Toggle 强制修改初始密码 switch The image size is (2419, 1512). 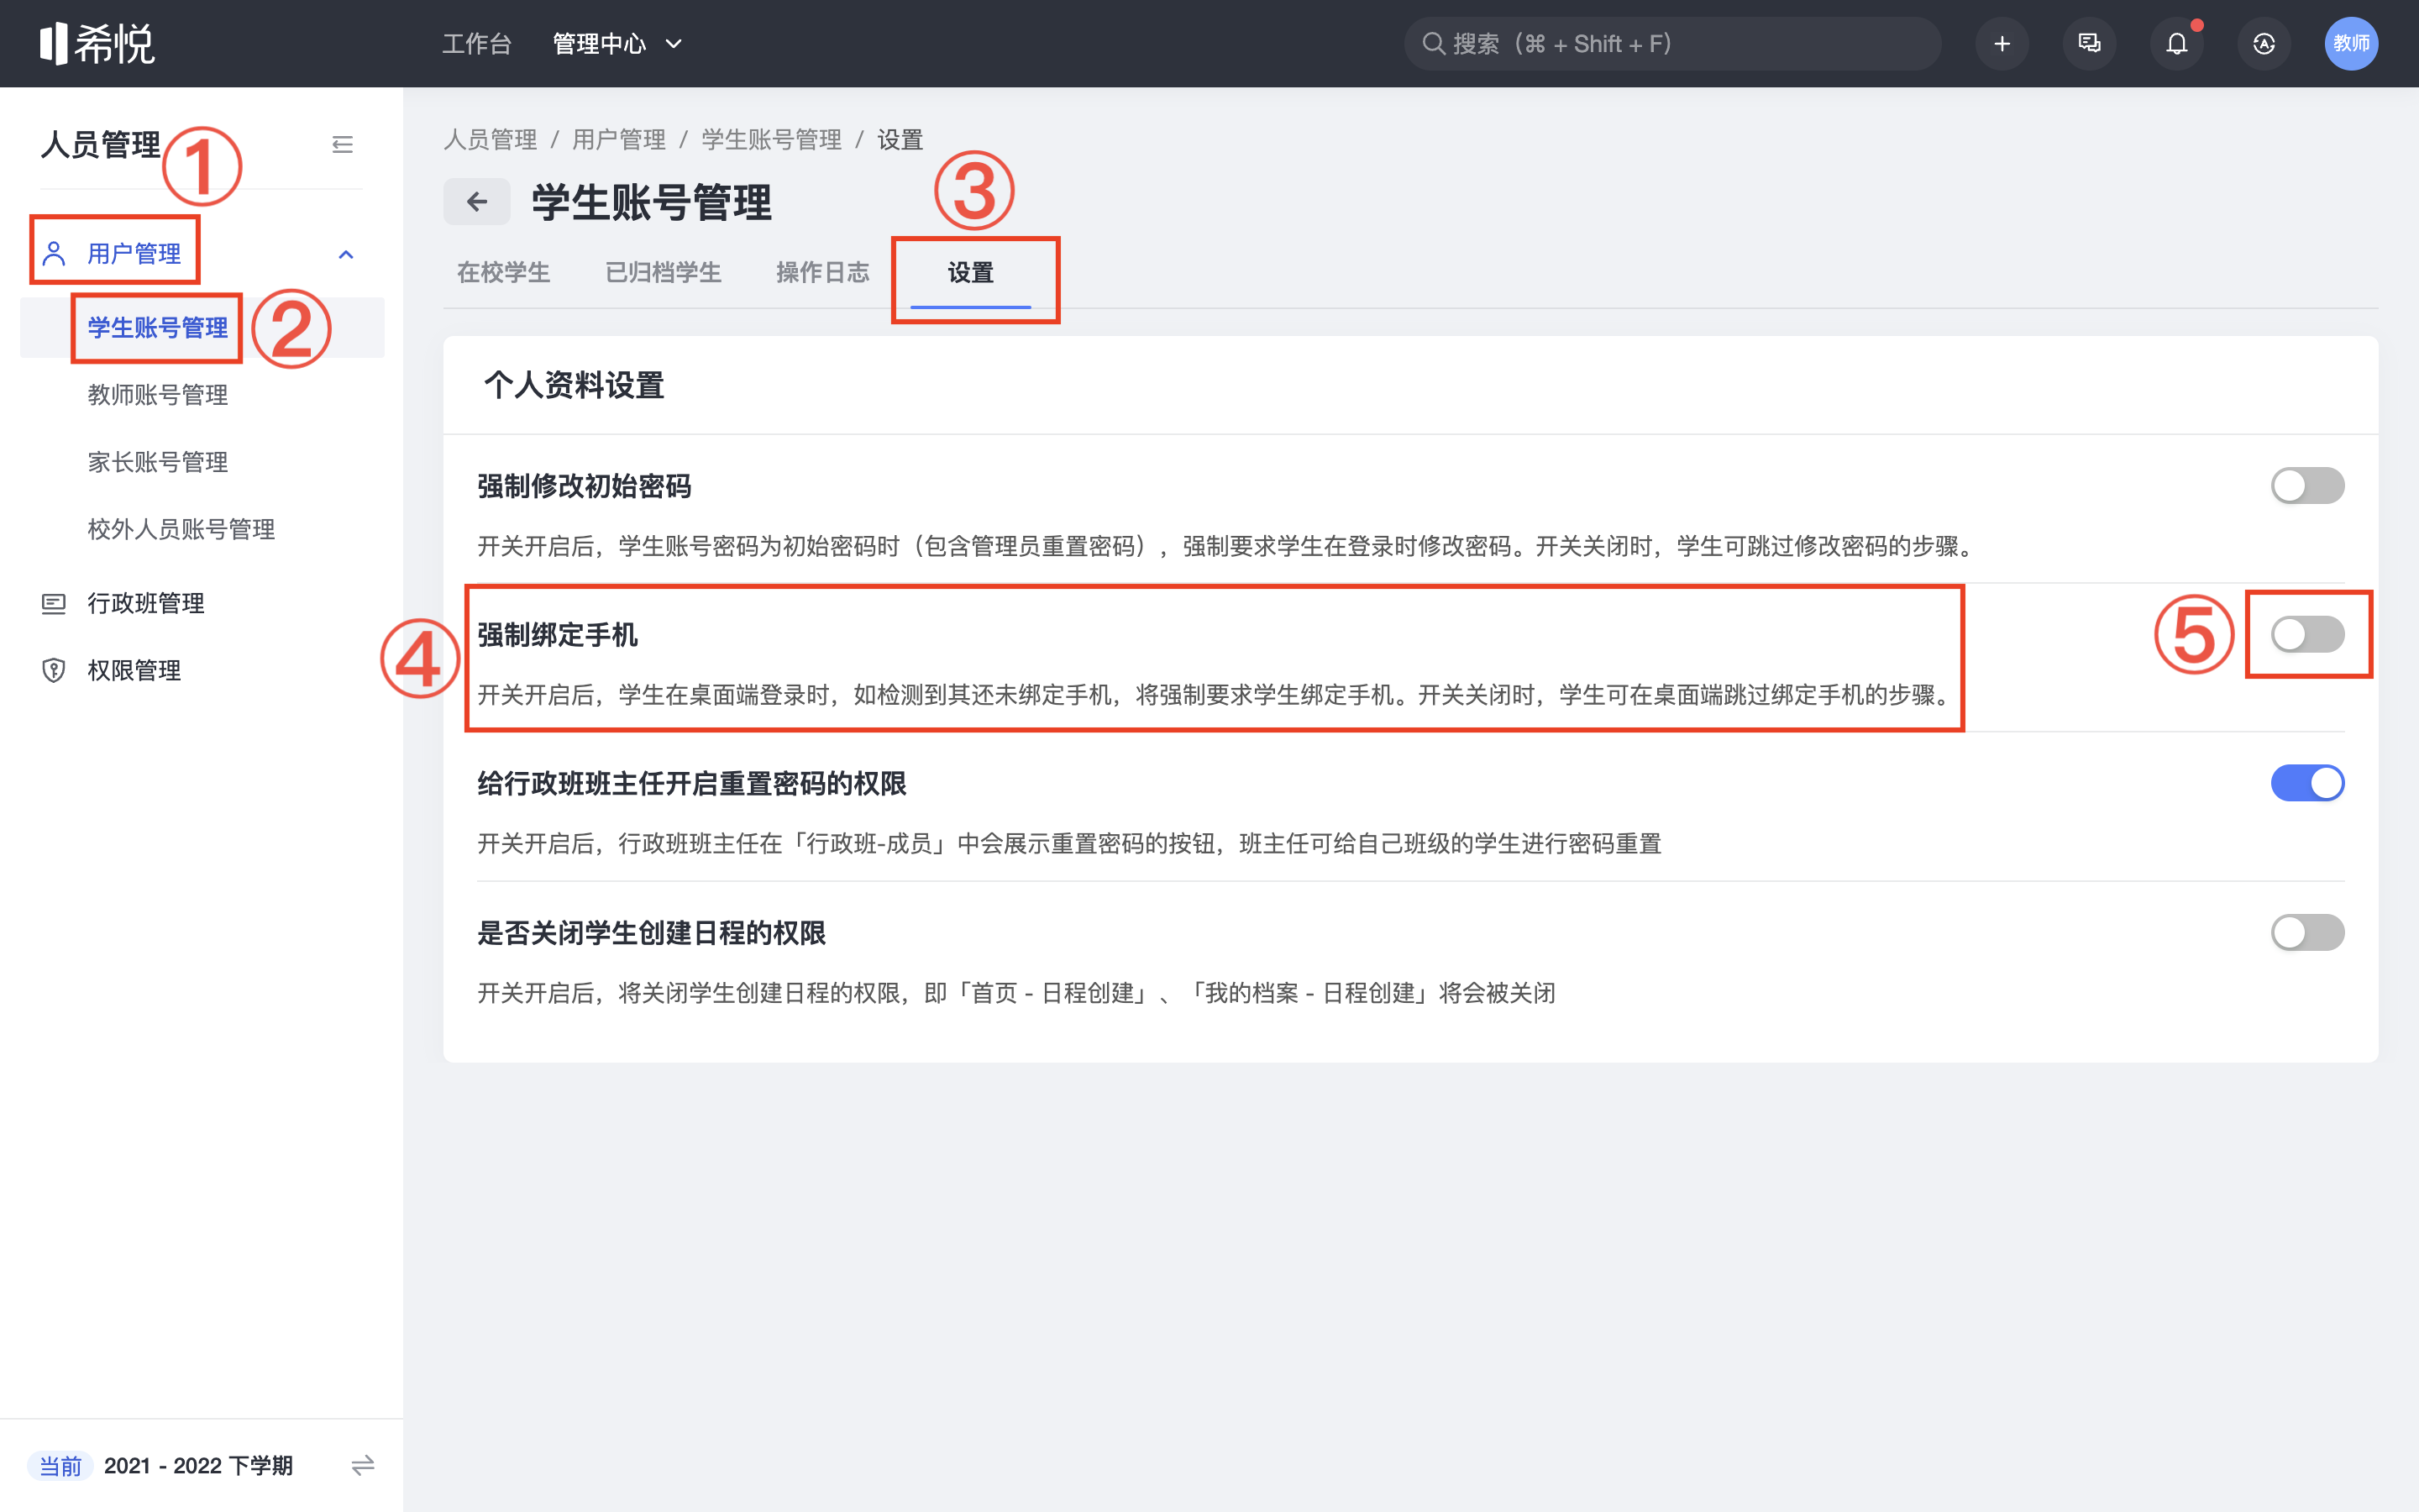click(x=2307, y=486)
